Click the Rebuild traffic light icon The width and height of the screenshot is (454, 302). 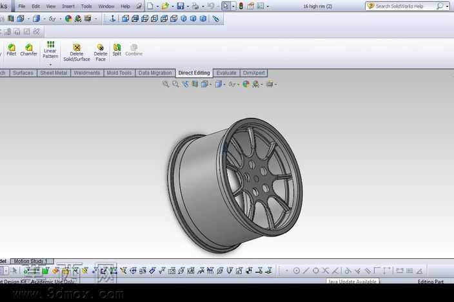pos(241,6)
